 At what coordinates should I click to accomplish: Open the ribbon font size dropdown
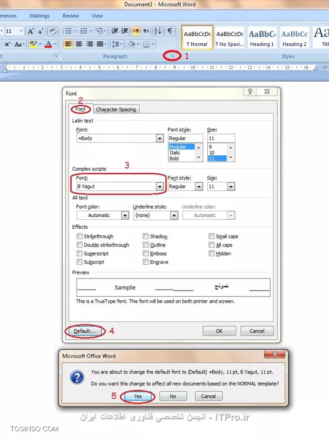(x=21, y=31)
